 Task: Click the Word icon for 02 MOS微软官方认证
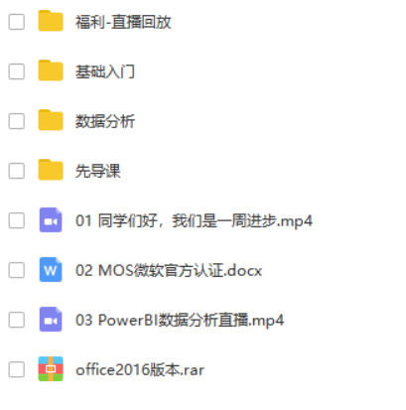click(x=51, y=270)
